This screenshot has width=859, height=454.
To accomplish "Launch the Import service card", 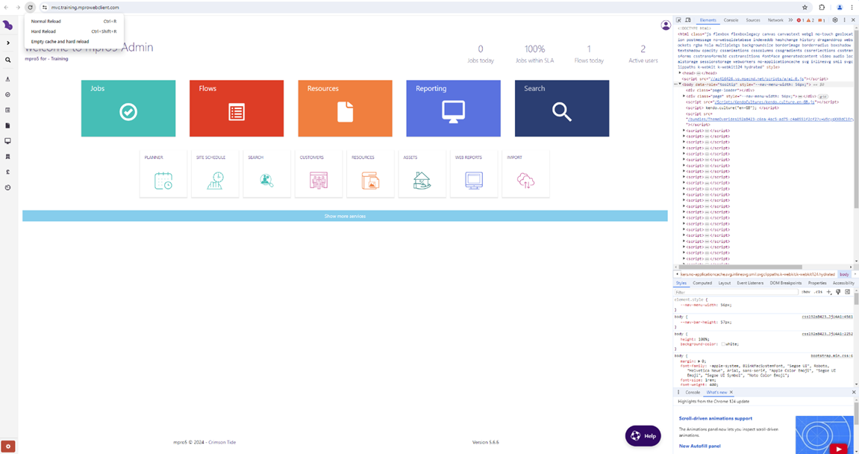I will coord(525,173).
